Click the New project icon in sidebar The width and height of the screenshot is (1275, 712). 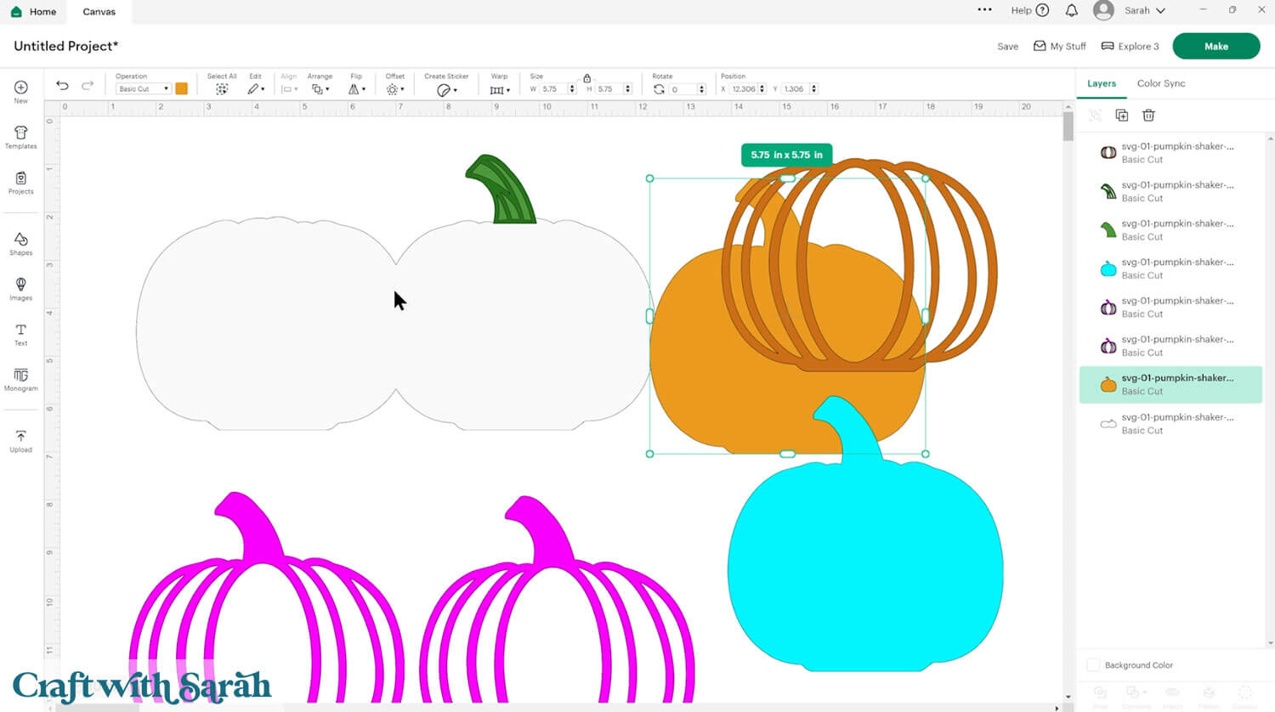click(20, 92)
